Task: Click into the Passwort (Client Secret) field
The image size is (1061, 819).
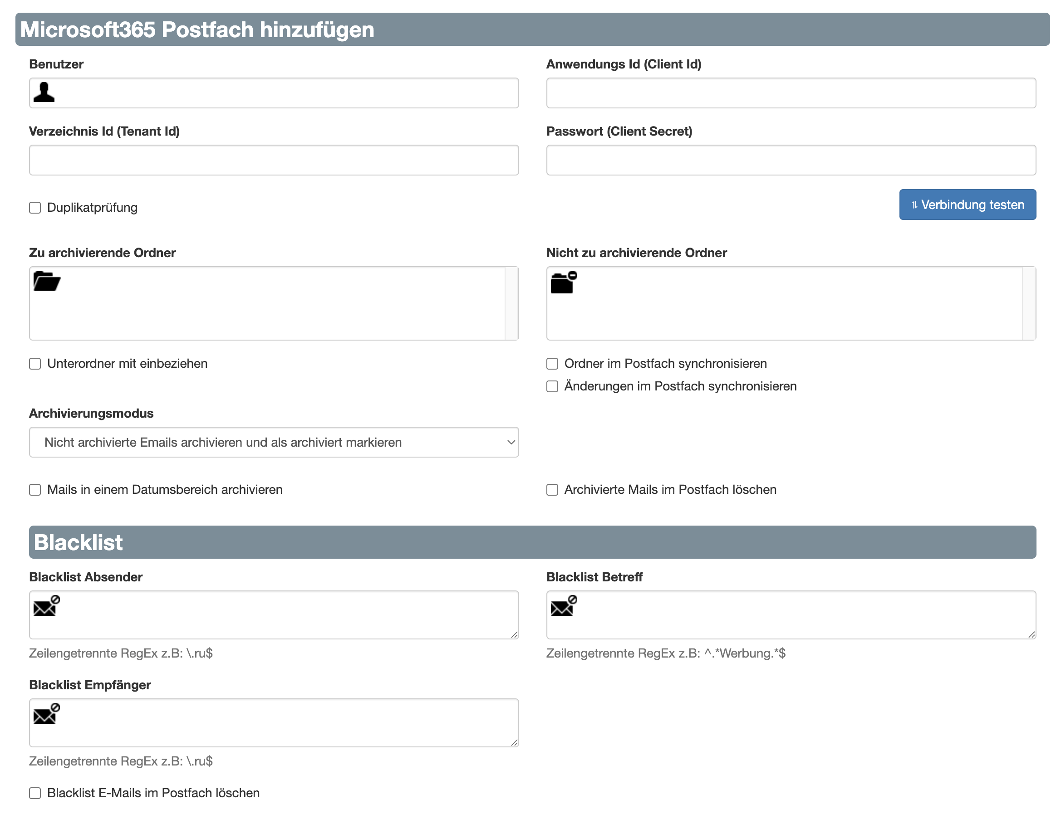Action: [791, 160]
